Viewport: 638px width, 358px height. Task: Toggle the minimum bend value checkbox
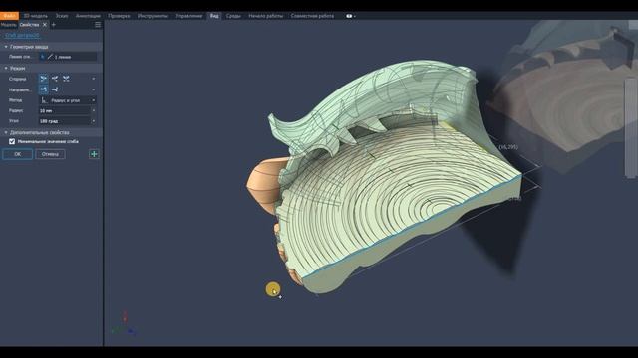pos(12,141)
